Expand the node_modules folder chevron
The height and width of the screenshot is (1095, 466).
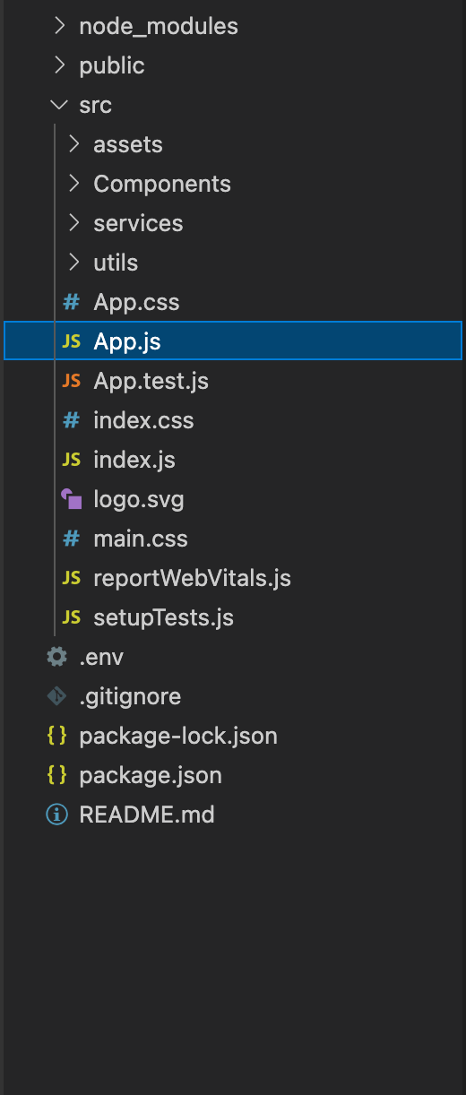tap(59, 26)
